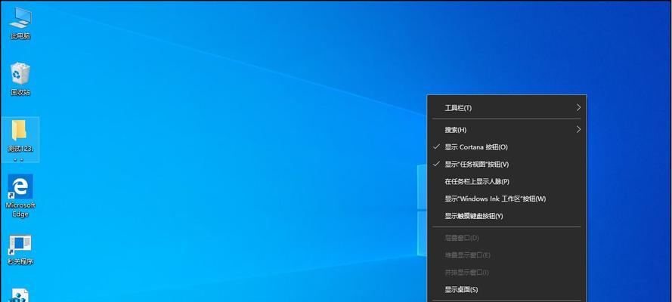Choose 显示桌面(S) from context menu
The width and height of the screenshot is (672, 302).
506,290
